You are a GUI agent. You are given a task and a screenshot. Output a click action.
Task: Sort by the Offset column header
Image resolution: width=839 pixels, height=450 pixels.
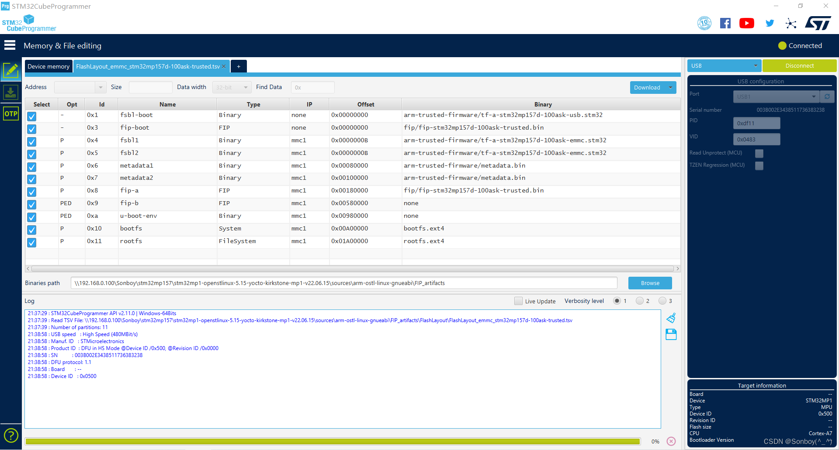pos(365,104)
